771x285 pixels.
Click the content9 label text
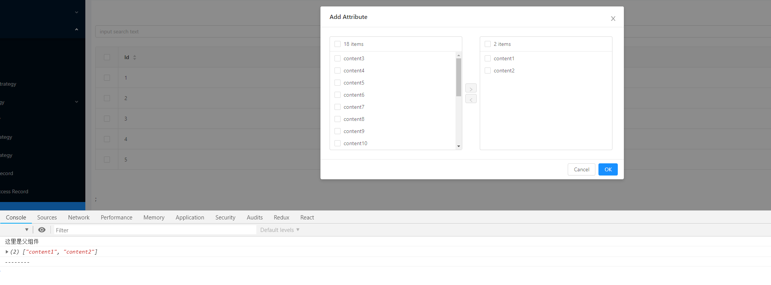[x=354, y=131]
